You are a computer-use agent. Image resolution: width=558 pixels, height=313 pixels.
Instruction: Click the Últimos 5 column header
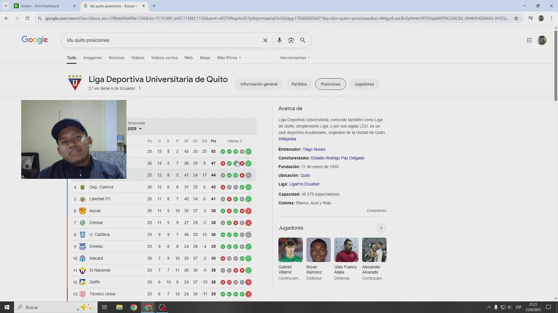(235, 141)
